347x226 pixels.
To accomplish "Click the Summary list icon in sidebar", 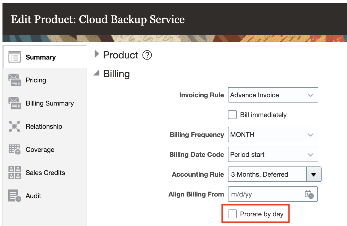I will pos(15,57).
